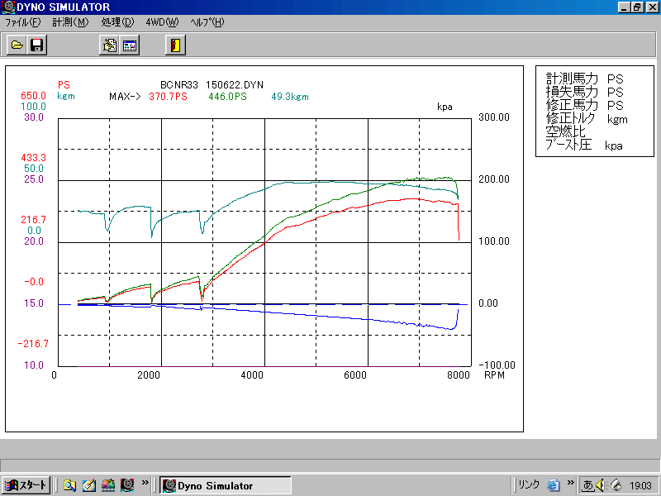661x496 pixels.
Task: Expand quick launch overflow chevron
Action: (145, 482)
